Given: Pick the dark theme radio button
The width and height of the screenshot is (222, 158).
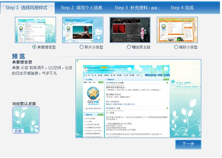Looking at the screenshot, I should click(x=129, y=47).
